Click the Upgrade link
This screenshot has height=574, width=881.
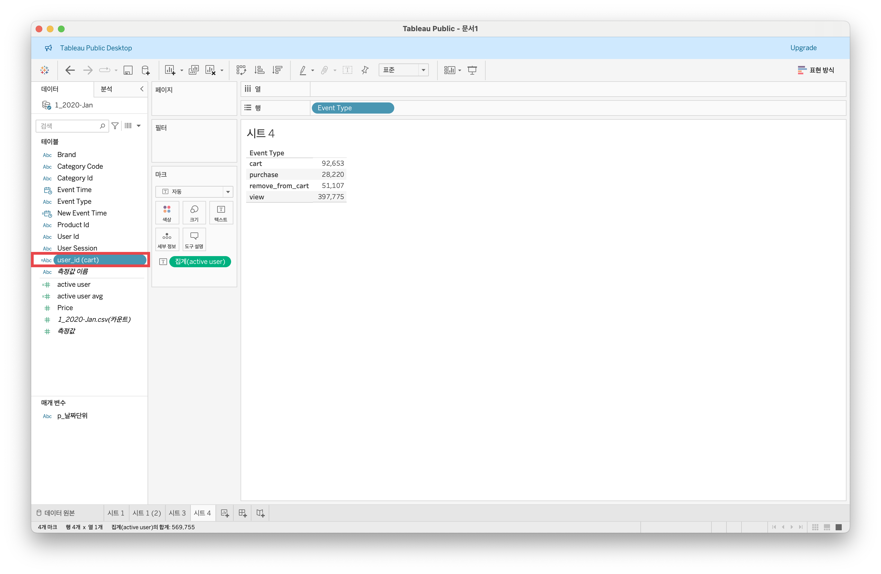(x=803, y=48)
